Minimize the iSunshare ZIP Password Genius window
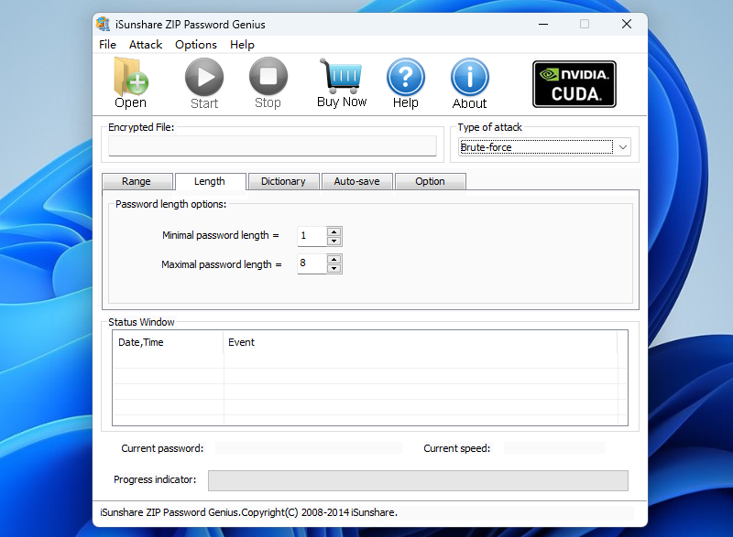The height and width of the screenshot is (537, 733). tap(543, 24)
